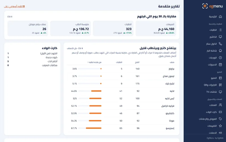Select the تشيز كيك item name
This screenshot has height=142, width=226.
[170, 84]
